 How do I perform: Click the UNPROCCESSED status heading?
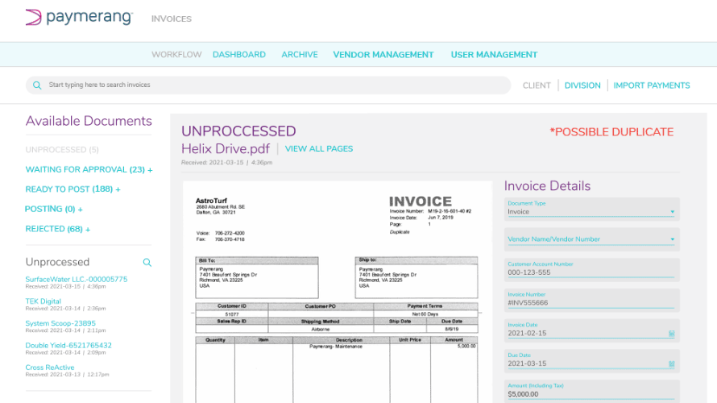coord(238,131)
